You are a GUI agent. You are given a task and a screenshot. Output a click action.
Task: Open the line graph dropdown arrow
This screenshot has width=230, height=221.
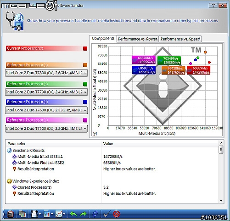coord(64,214)
